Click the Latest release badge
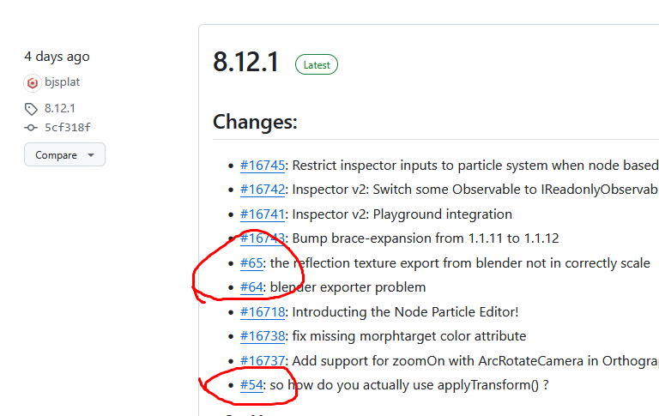This screenshot has height=416, width=659. (x=317, y=64)
